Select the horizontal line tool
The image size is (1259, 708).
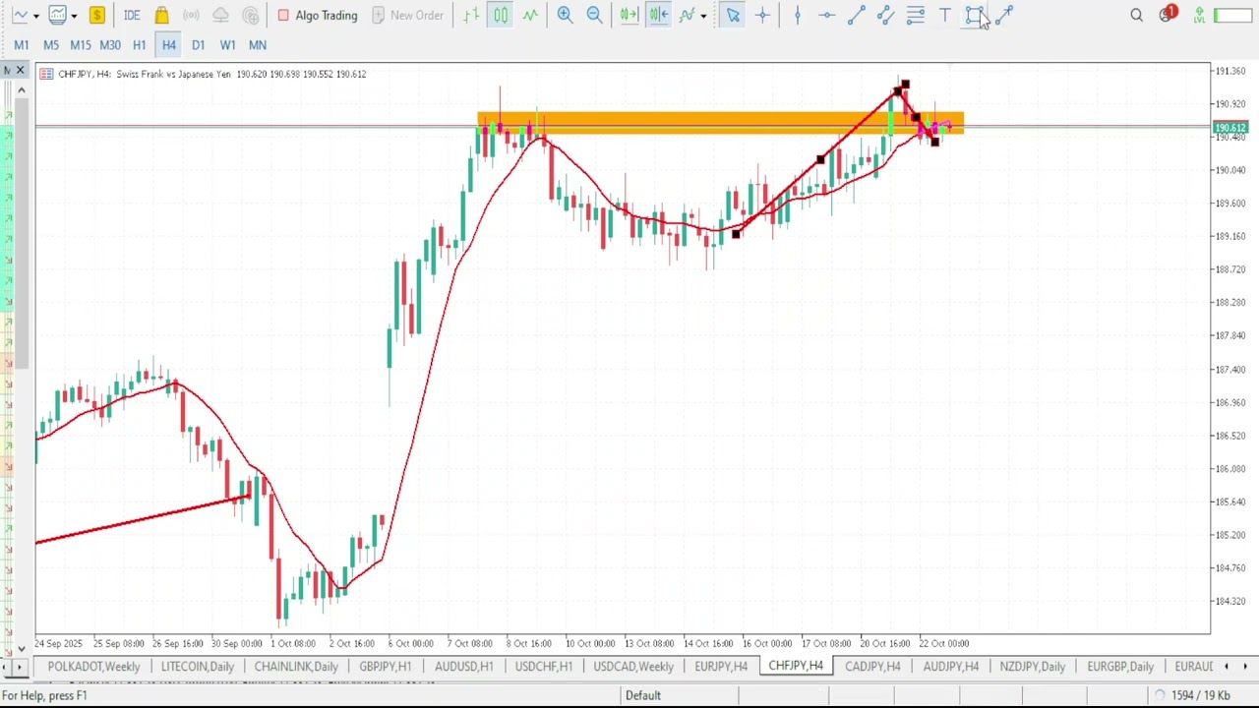coord(826,15)
